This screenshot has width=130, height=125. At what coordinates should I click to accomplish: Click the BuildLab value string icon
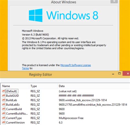(4, 100)
